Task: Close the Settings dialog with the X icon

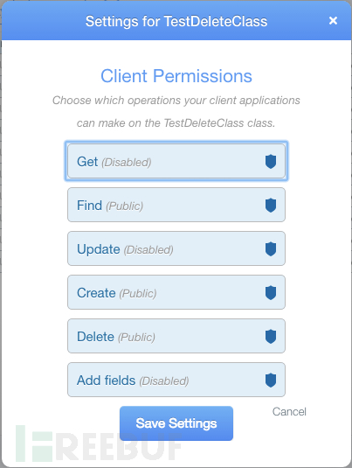Action: click(x=333, y=21)
